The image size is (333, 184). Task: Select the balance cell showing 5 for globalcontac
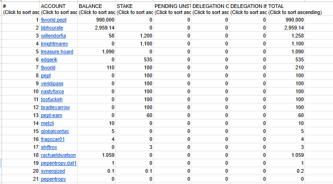point(96,131)
